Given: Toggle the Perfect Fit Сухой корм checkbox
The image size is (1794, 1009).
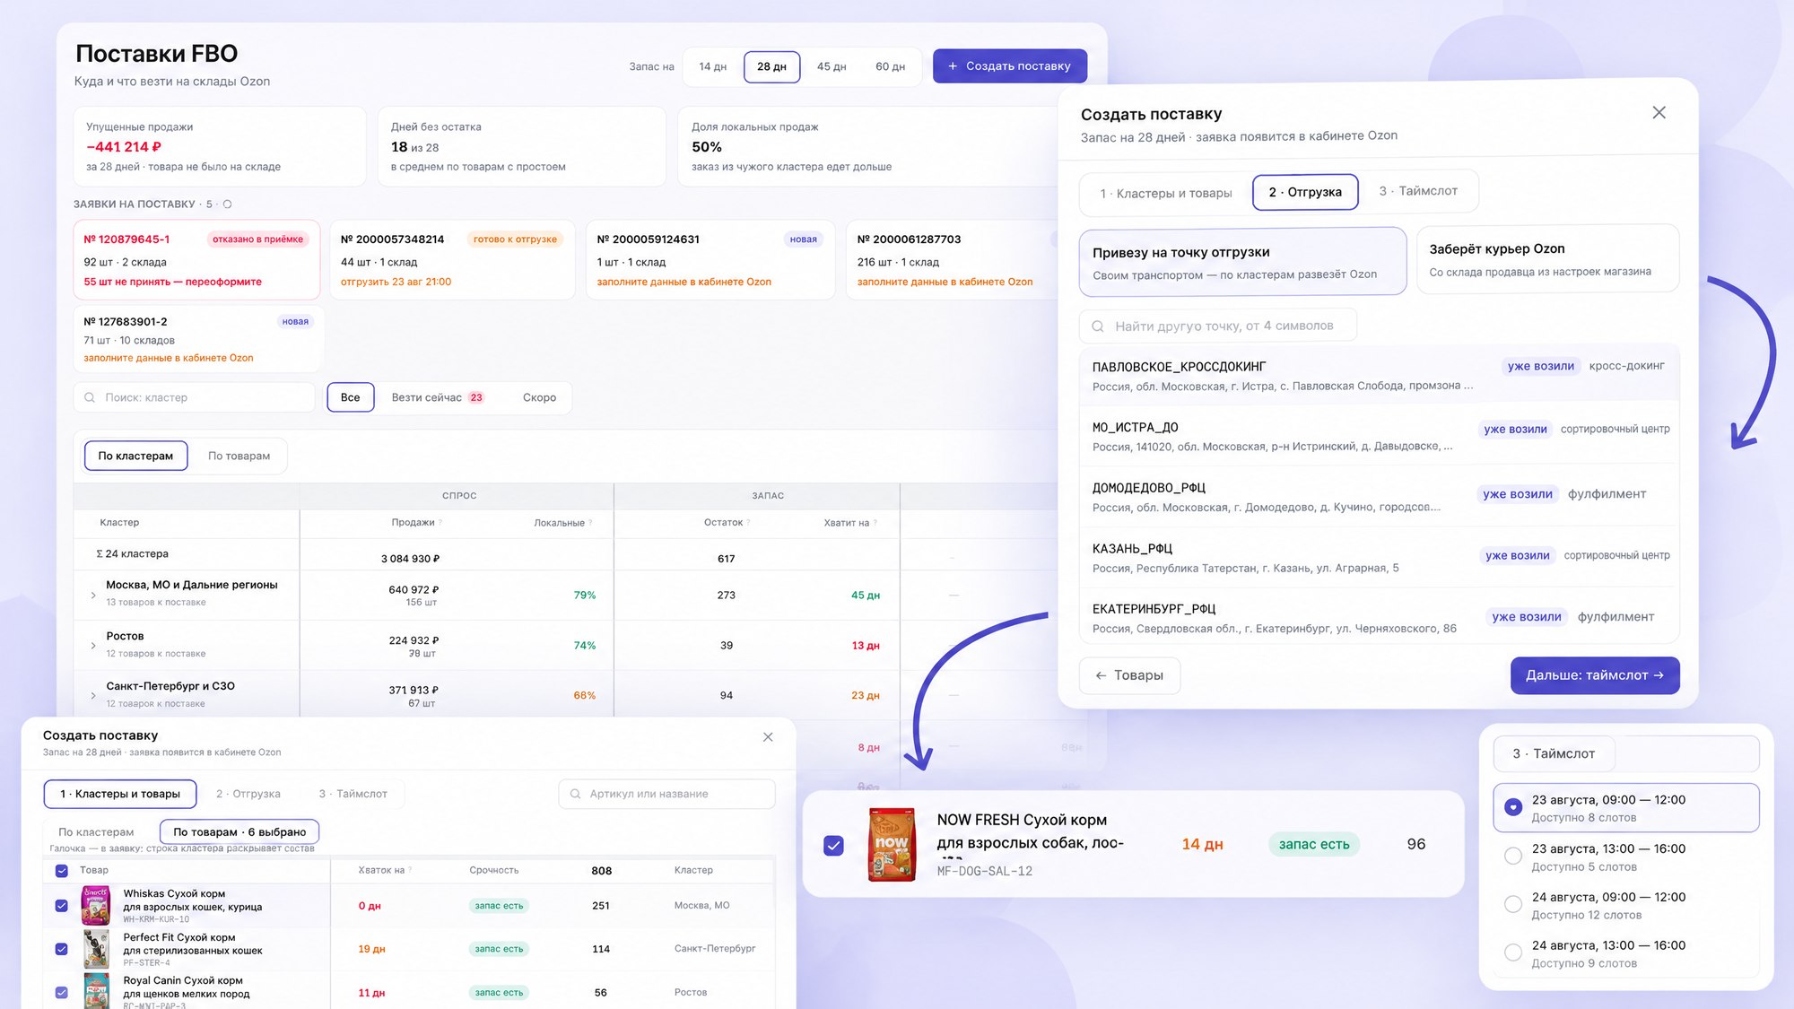Looking at the screenshot, I should click(x=62, y=949).
